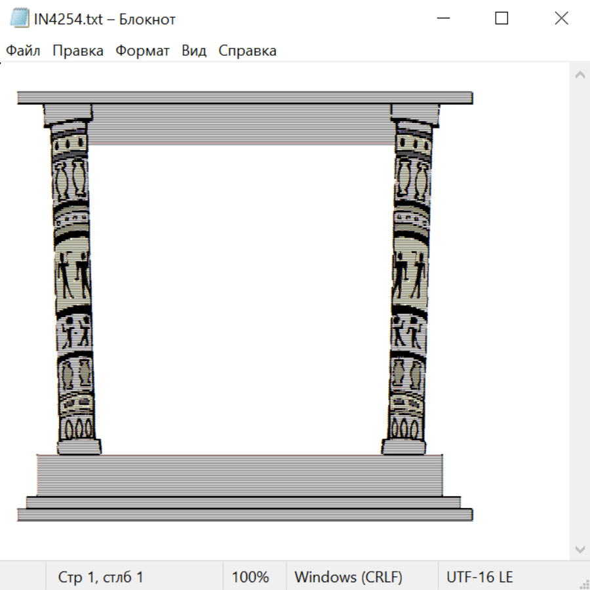Open the Правка menu
This screenshot has height=590, width=590.
click(77, 51)
